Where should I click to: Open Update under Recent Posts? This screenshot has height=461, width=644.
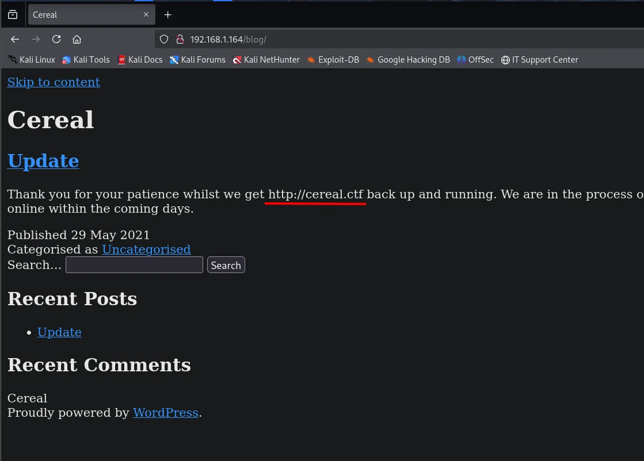(x=59, y=332)
